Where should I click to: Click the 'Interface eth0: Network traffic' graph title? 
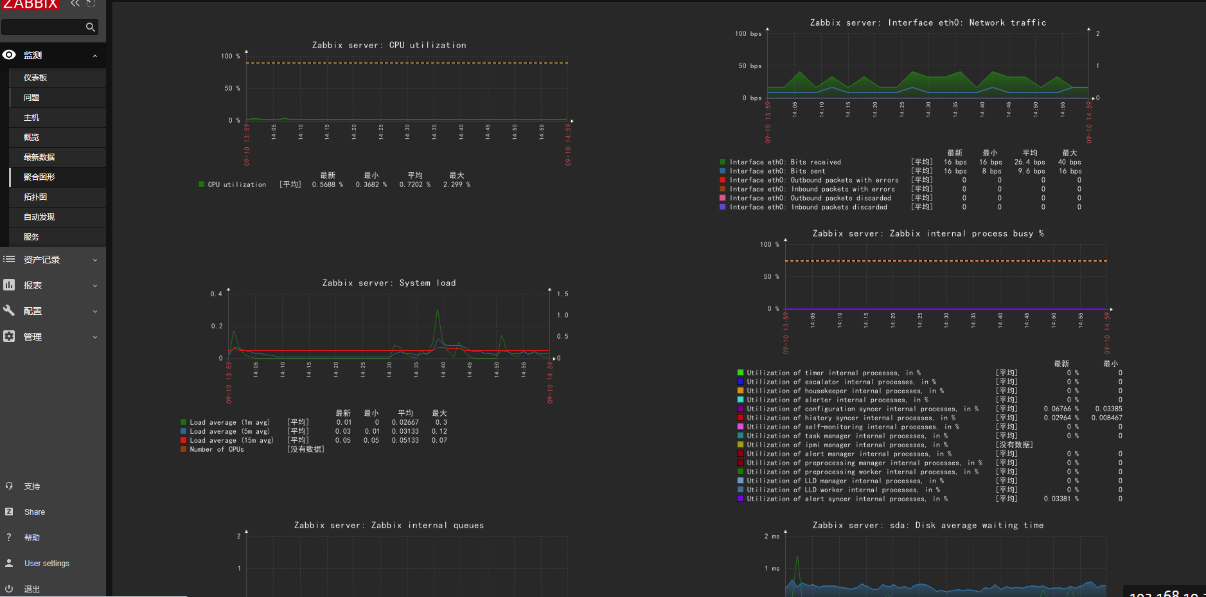point(928,22)
